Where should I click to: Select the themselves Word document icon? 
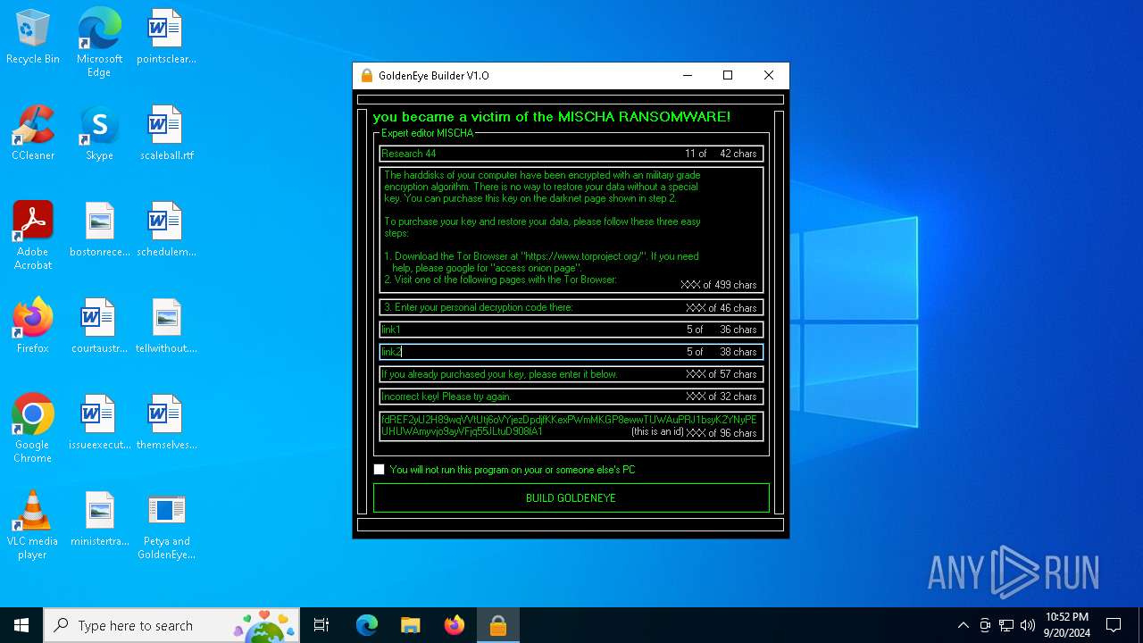(166, 423)
